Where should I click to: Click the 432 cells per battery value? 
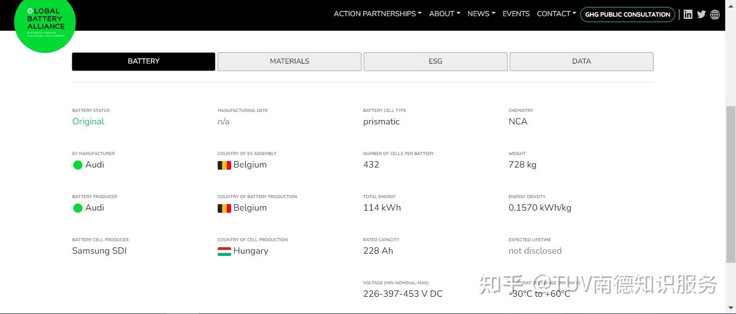(371, 165)
